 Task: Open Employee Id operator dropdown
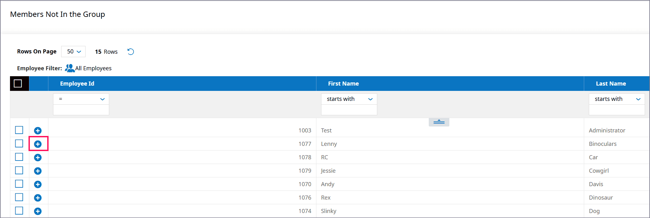coord(81,99)
